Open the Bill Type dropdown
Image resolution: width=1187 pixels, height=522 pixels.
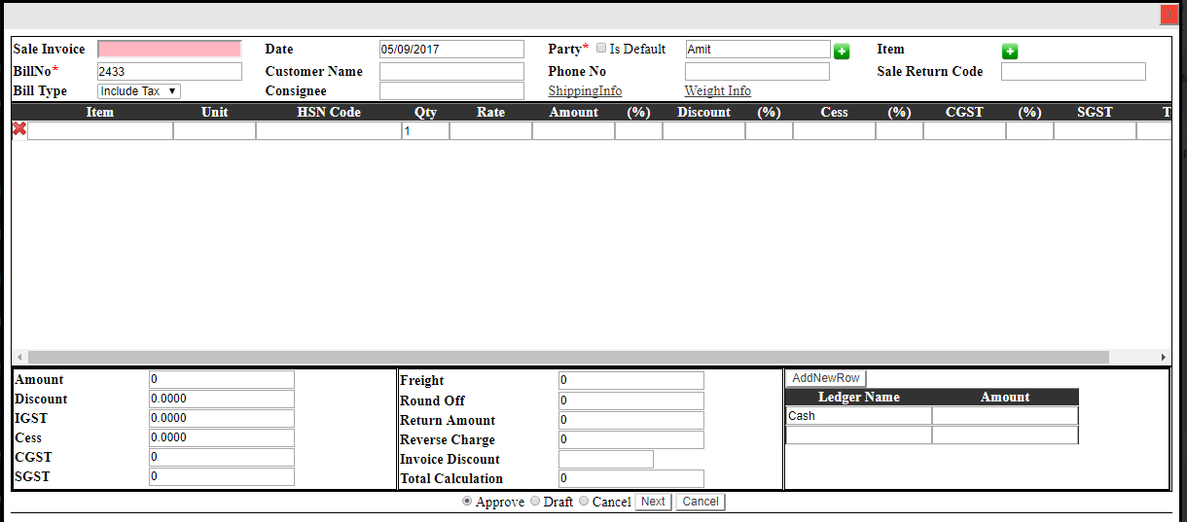[139, 91]
